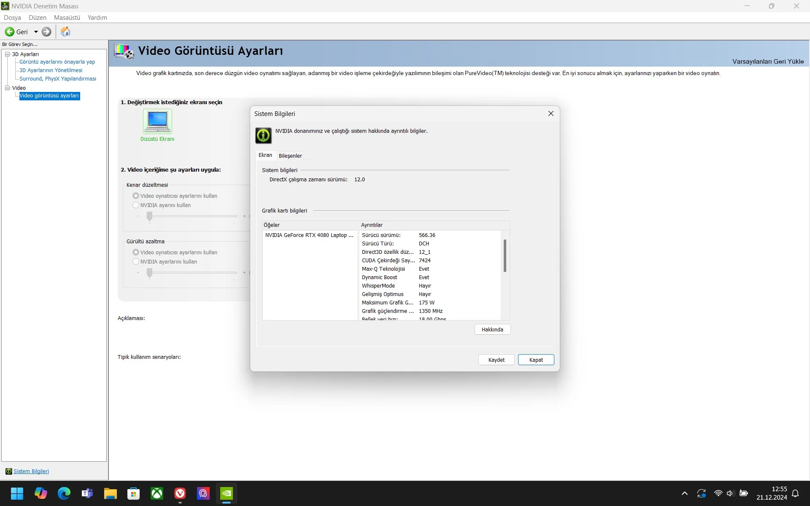Viewport: 810px width, 506px height.
Task: Open the Geri history dropdown arrow
Action: tap(36, 32)
